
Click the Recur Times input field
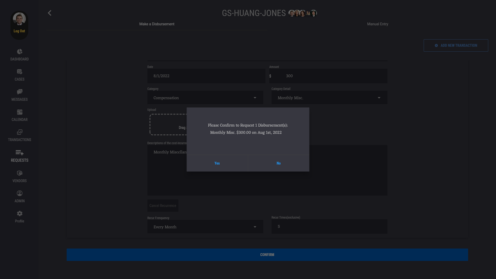pyautogui.click(x=329, y=227)
